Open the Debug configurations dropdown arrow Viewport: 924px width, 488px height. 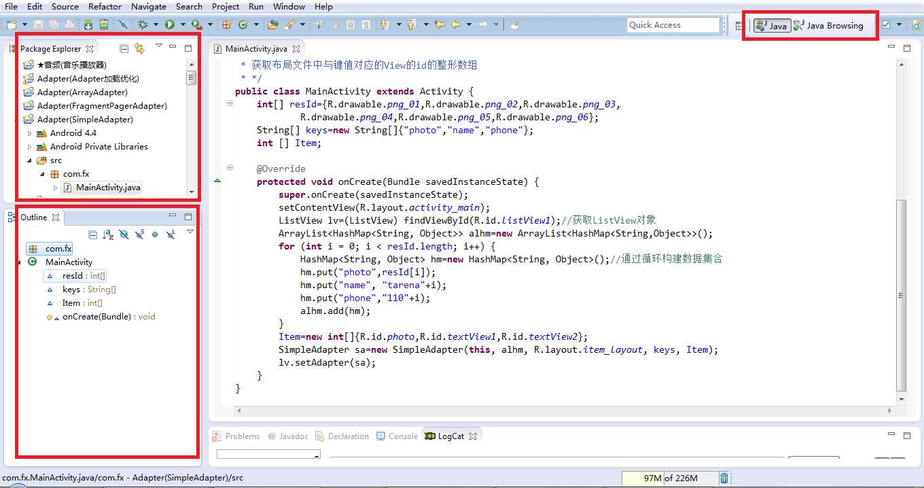point(156,24)
